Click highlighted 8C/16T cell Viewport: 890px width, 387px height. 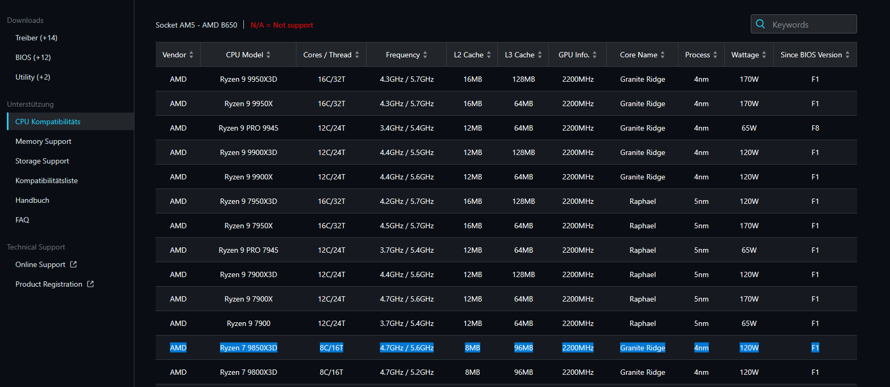click(332, 348)
